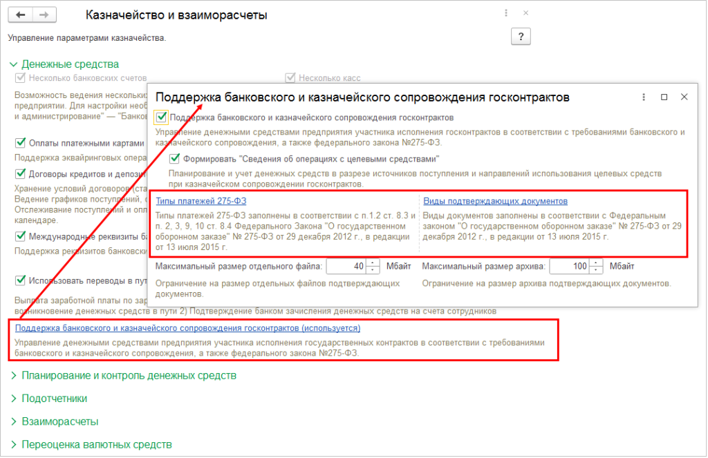Click the back navigation arrow

[x=20, y=15]
